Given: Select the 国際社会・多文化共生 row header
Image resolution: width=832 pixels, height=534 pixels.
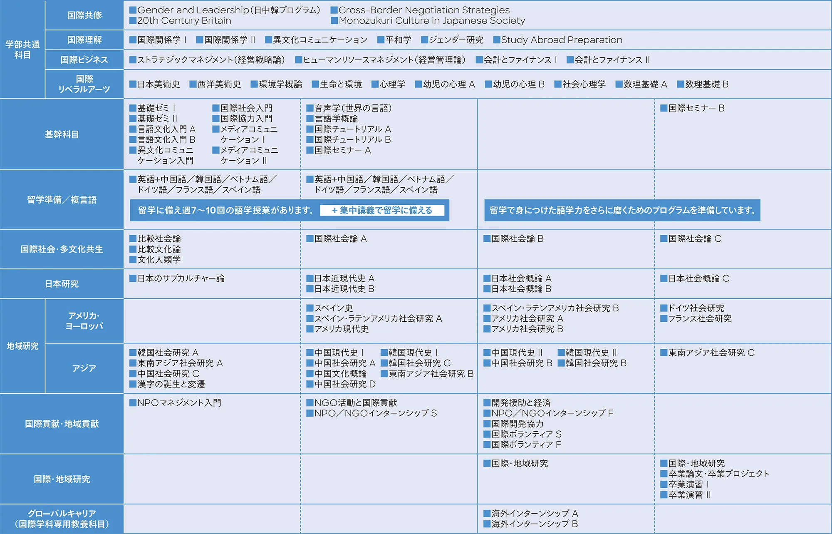Looking at the screenshot, I should point(62,249).
